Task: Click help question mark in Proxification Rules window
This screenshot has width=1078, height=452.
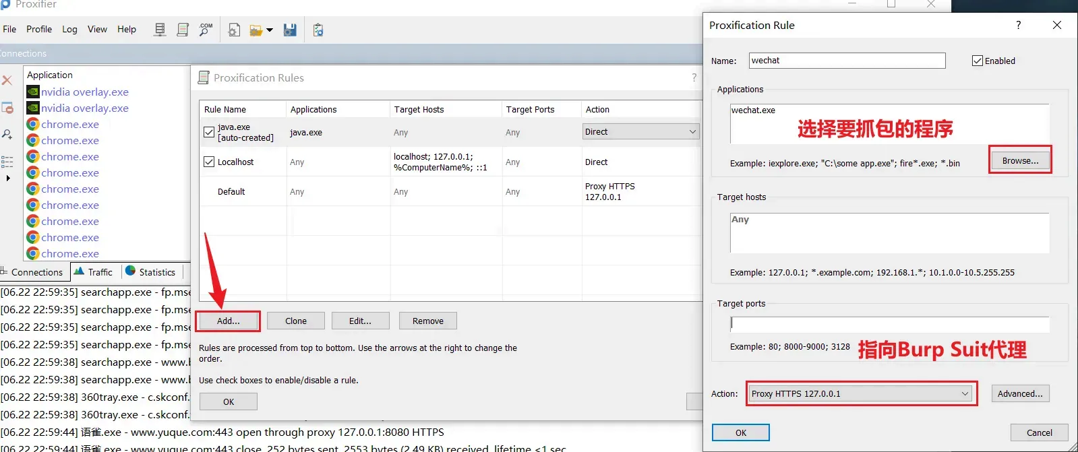Action: click(694, 77)
